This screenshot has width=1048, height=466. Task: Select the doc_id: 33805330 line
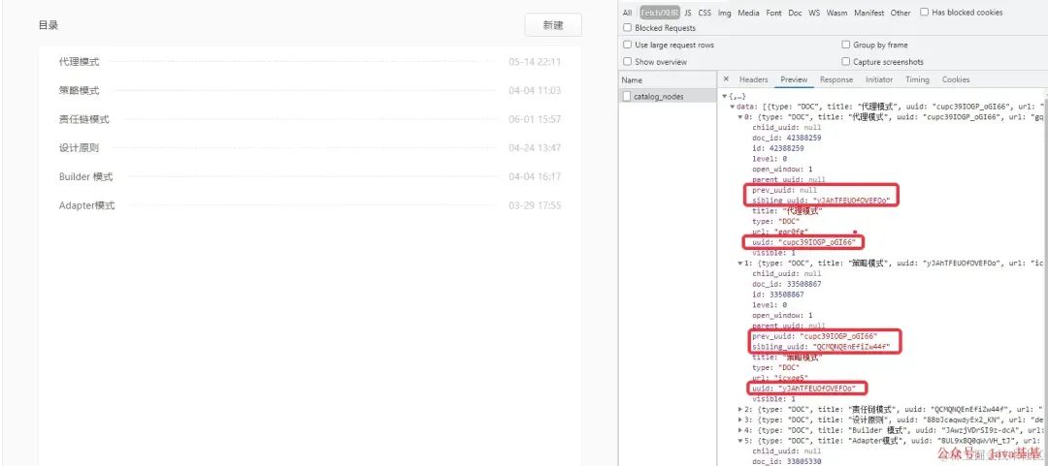(787, 461)
